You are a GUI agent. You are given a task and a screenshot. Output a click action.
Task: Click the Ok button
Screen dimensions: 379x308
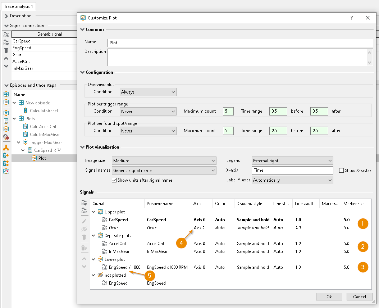click(x=329, y=296)
